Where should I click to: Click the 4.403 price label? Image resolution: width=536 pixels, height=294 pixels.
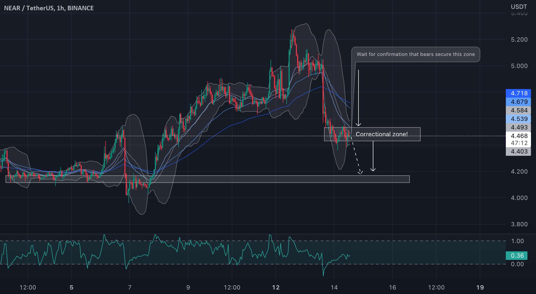tap(518, 152)
